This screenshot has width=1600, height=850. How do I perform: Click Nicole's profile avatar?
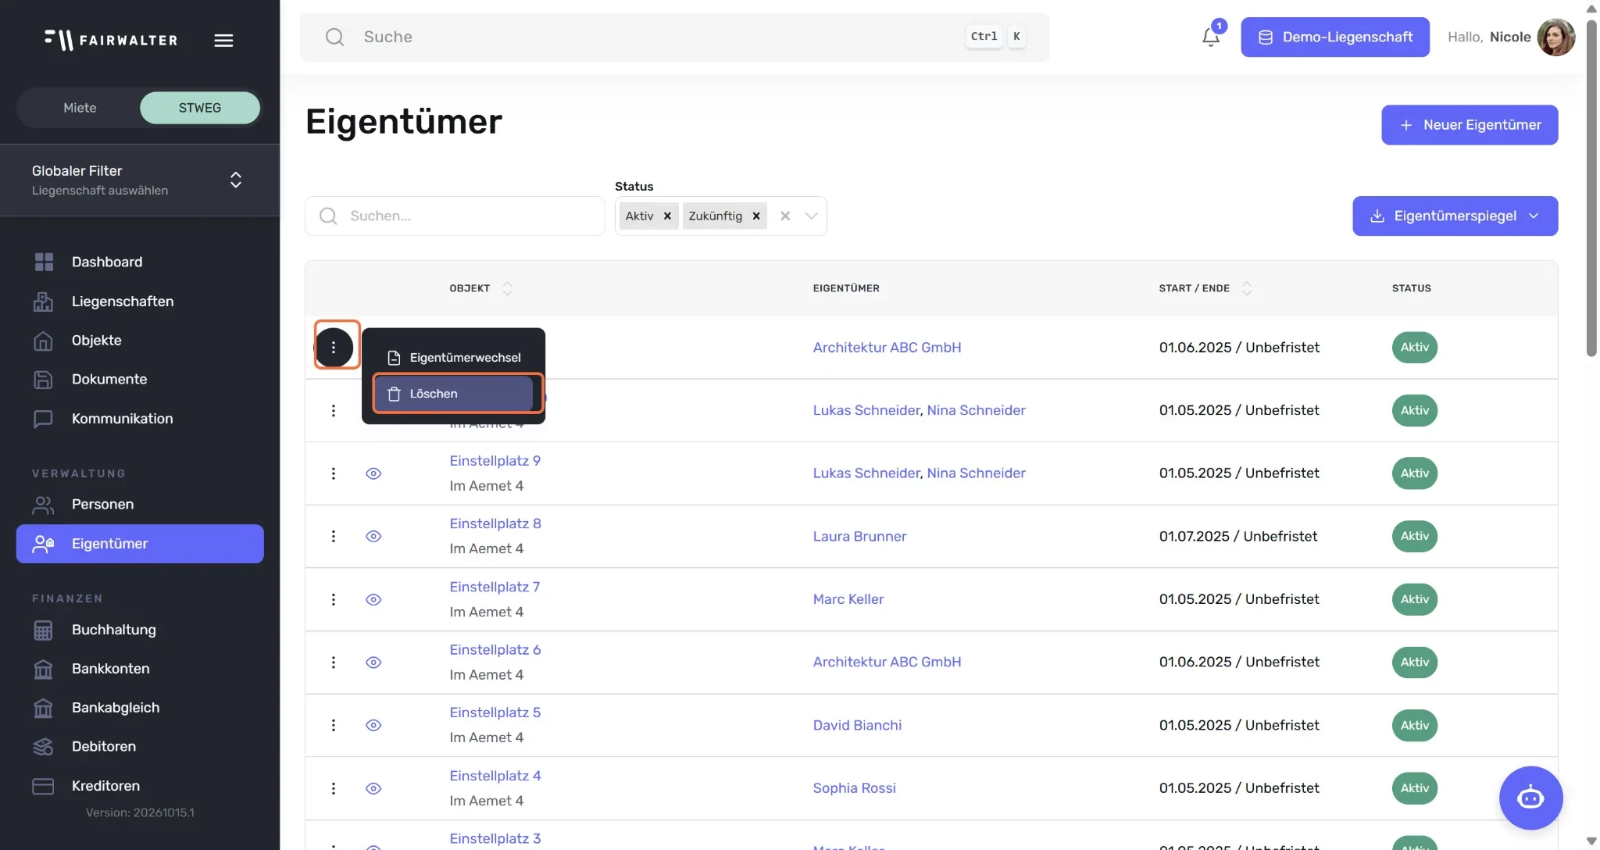click(x=1555, y=37)
